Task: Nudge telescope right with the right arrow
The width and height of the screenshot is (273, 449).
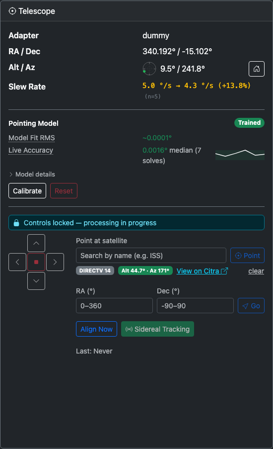Action: (x=55, y=262)
